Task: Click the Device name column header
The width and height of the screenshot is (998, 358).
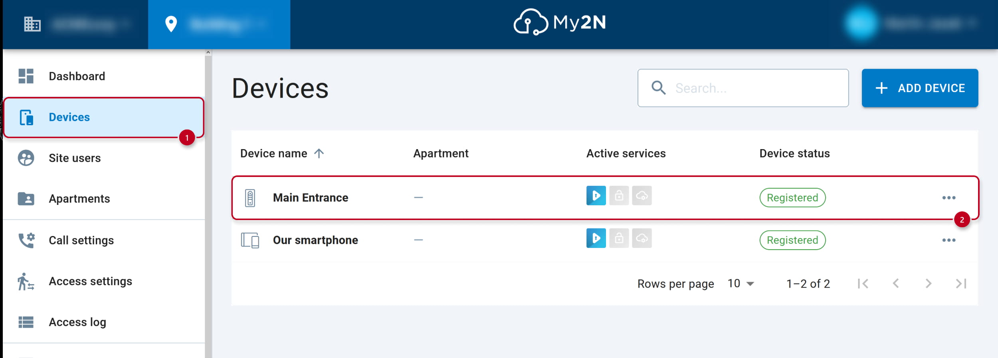Action: tap(274, 153)
